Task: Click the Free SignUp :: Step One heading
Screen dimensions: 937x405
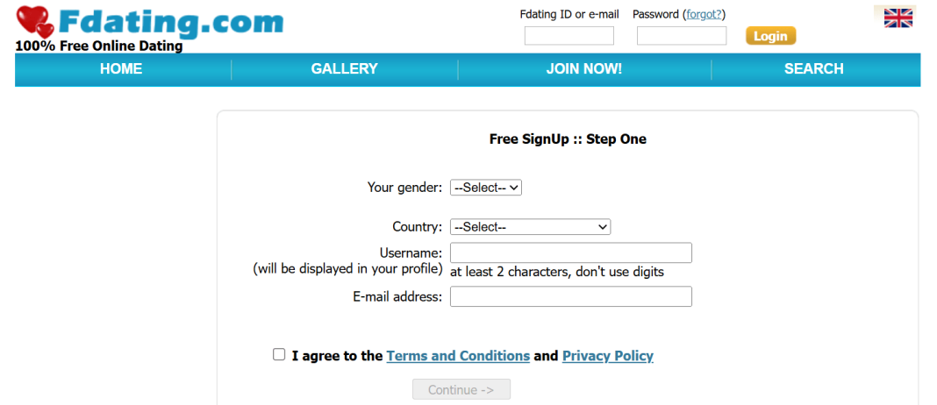Action: coord(568,139)
